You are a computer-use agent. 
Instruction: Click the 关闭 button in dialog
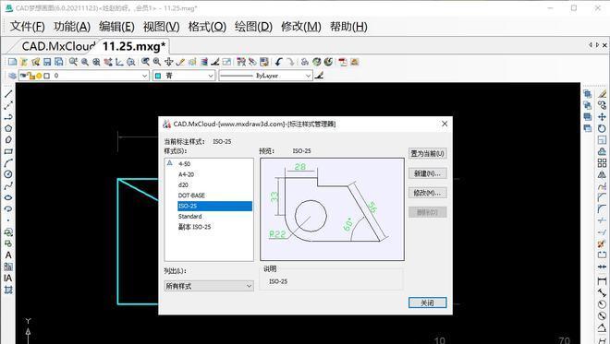(427, 302)
